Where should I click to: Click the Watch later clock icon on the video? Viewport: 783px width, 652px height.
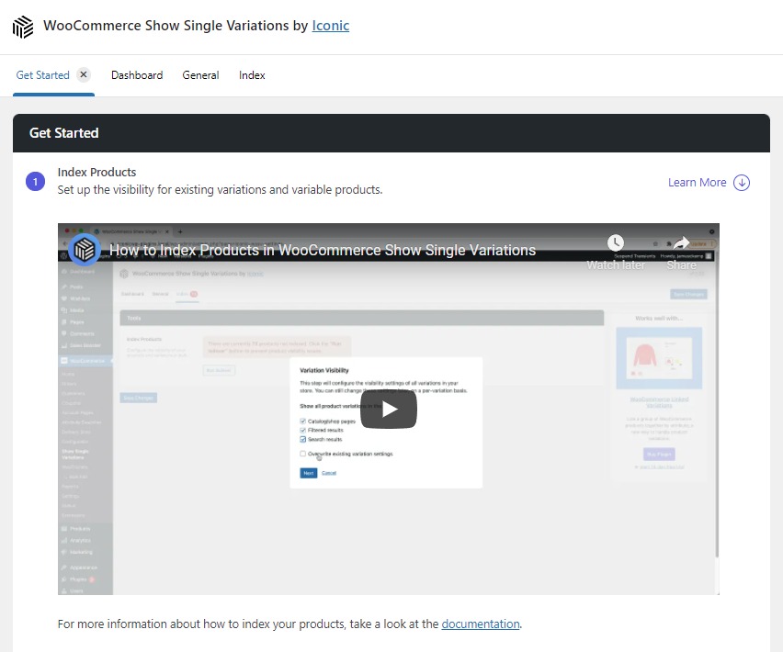(x=616, y=242)
